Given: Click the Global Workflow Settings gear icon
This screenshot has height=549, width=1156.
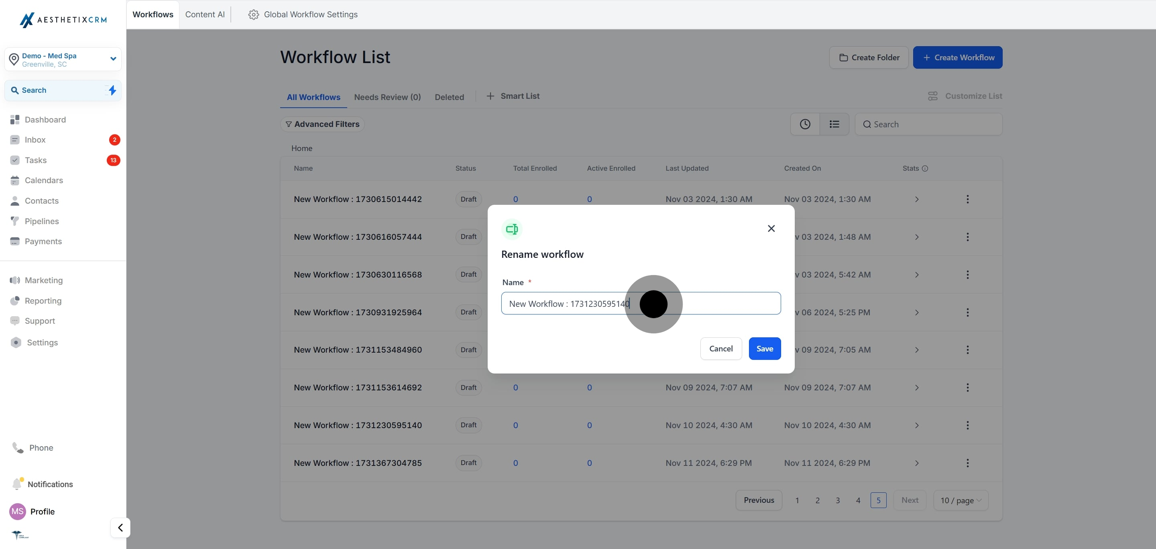Looking at the screenshot, I should coord(254,14).
